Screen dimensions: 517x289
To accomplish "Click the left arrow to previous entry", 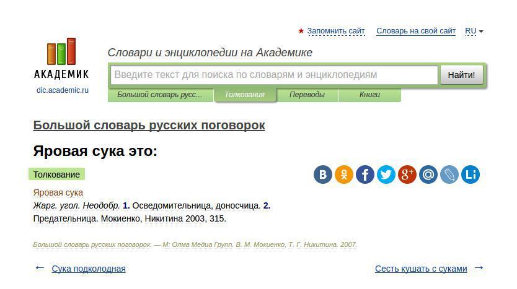I will click(40, 268).
